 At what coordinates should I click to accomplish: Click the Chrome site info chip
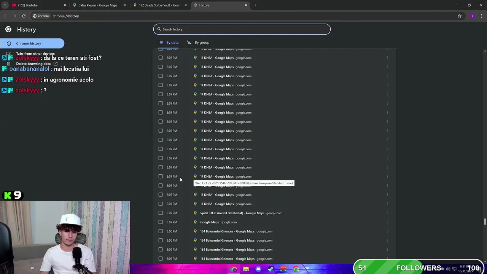tap(41, 16)
